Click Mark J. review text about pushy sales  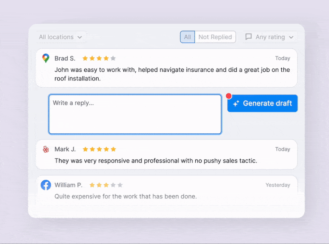coord(156,161)
